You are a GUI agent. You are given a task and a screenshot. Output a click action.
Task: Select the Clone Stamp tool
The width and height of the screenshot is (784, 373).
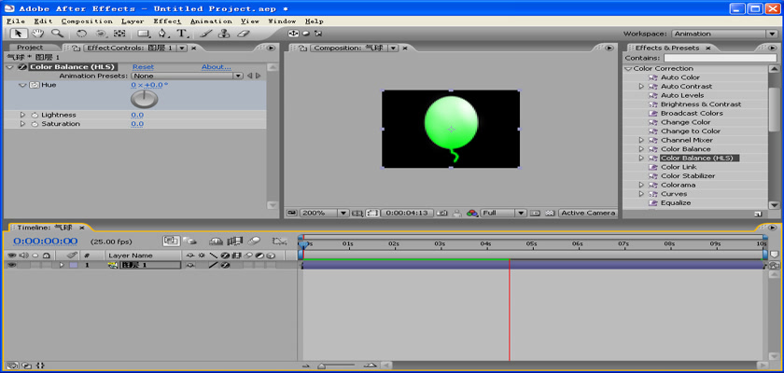tap(225, 34)
